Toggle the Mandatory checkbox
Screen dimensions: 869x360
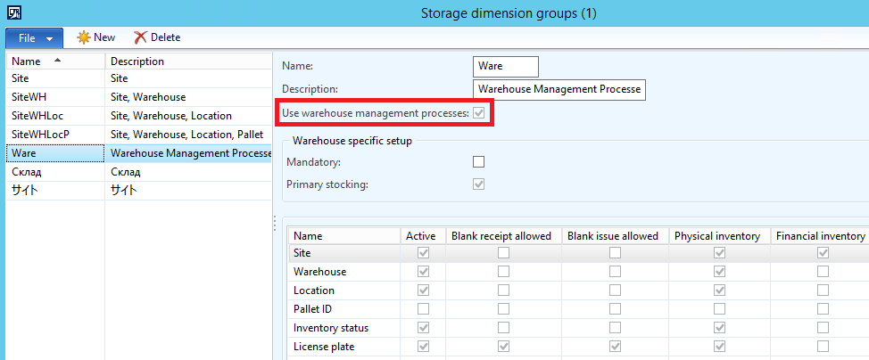pyautogui.click(x=479, y=162)
